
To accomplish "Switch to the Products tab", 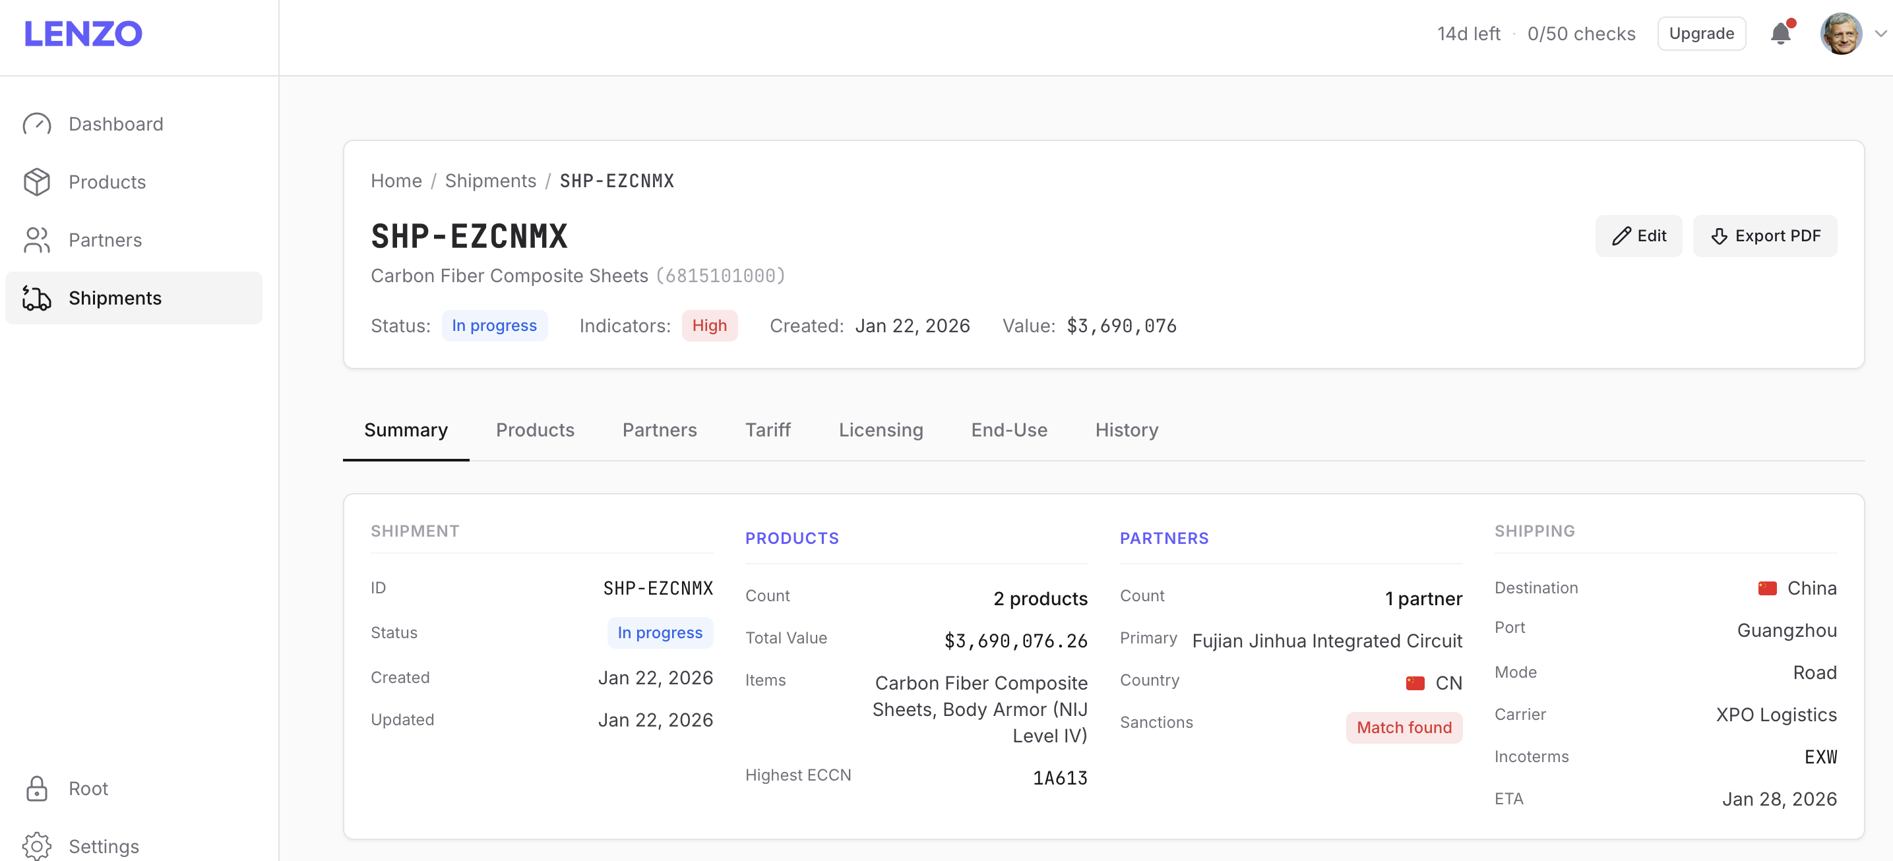I will 534,430.
